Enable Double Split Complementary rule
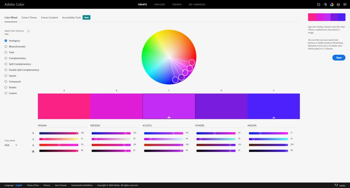 pos(22,70)
